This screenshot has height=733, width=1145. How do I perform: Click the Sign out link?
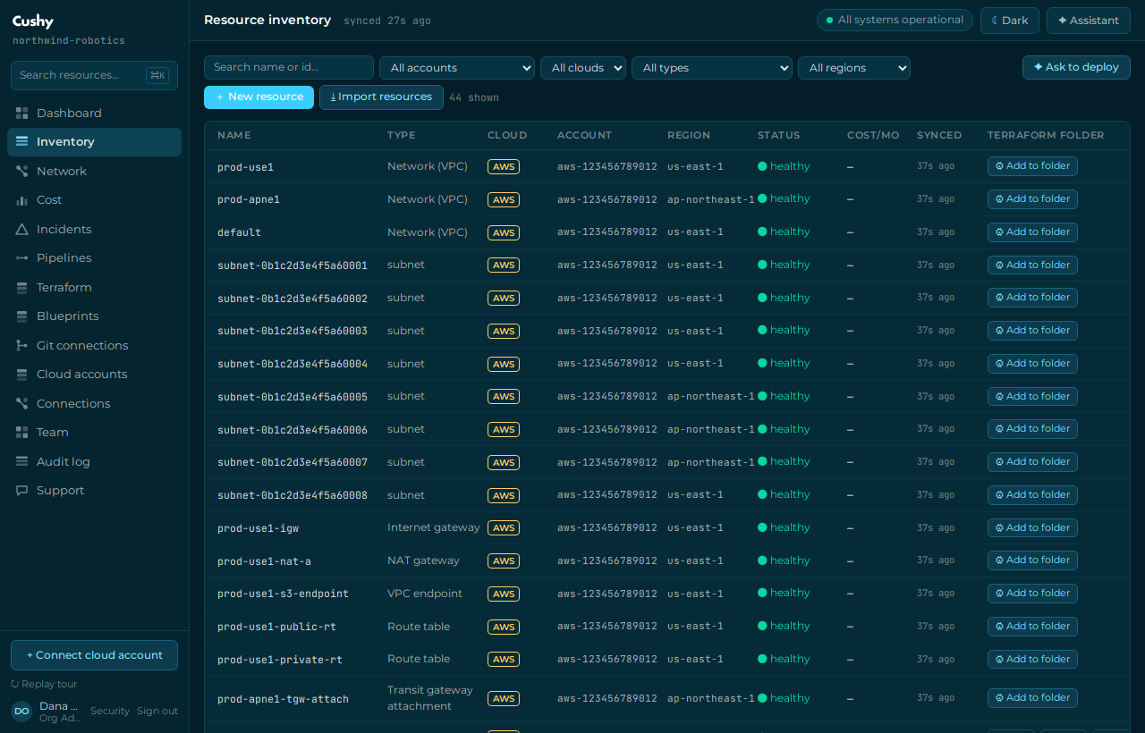[157, 712]
